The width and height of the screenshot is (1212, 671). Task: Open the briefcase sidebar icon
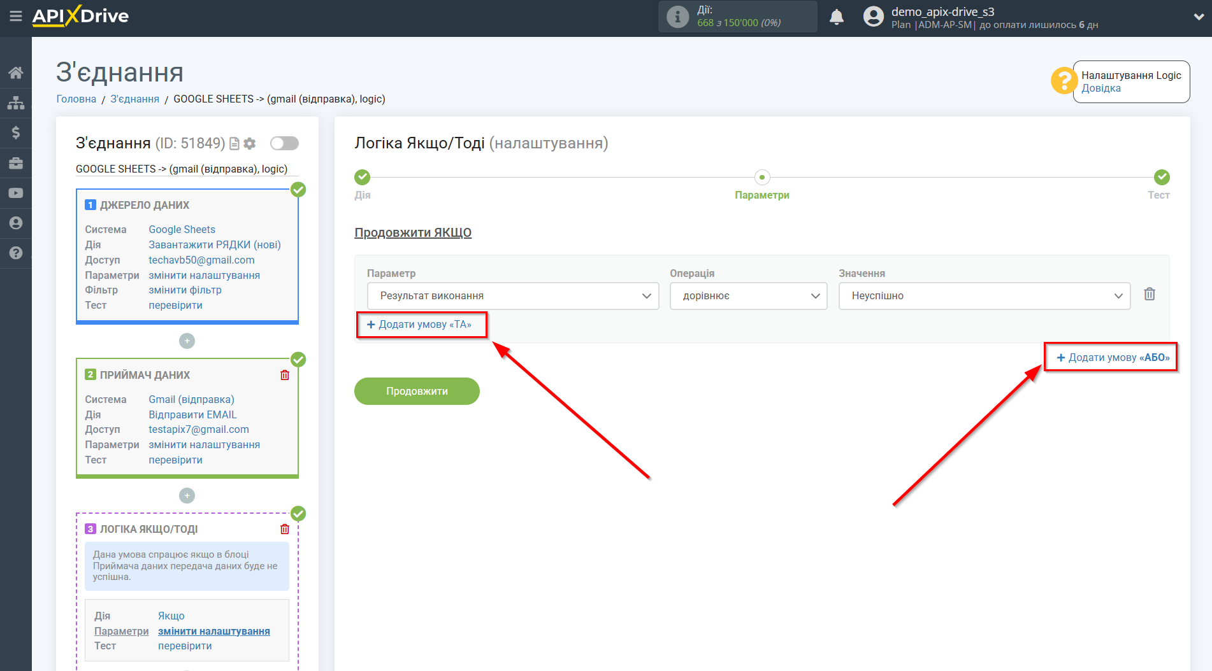click(x=16, y=163)
